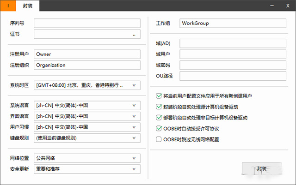Open the 系统语言 dropdown
The height and width of the screenshot is (185, 296).
tap(134, 105)
